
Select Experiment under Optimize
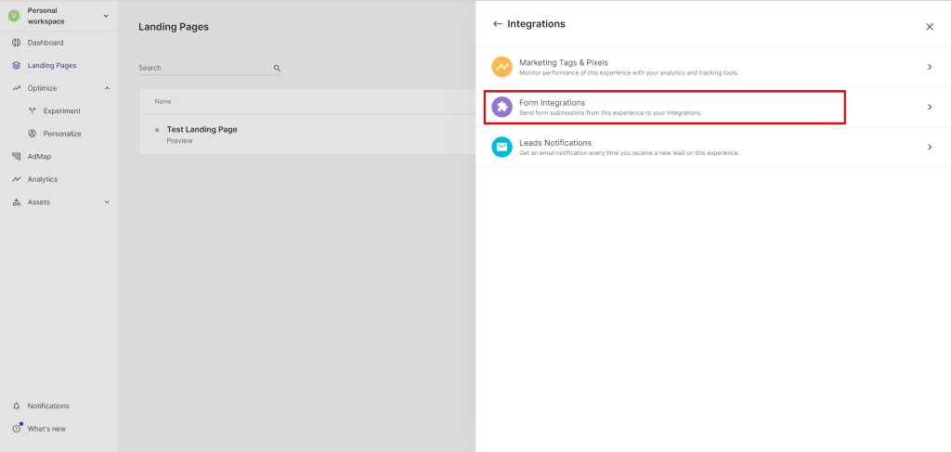(x=61, y=111)
